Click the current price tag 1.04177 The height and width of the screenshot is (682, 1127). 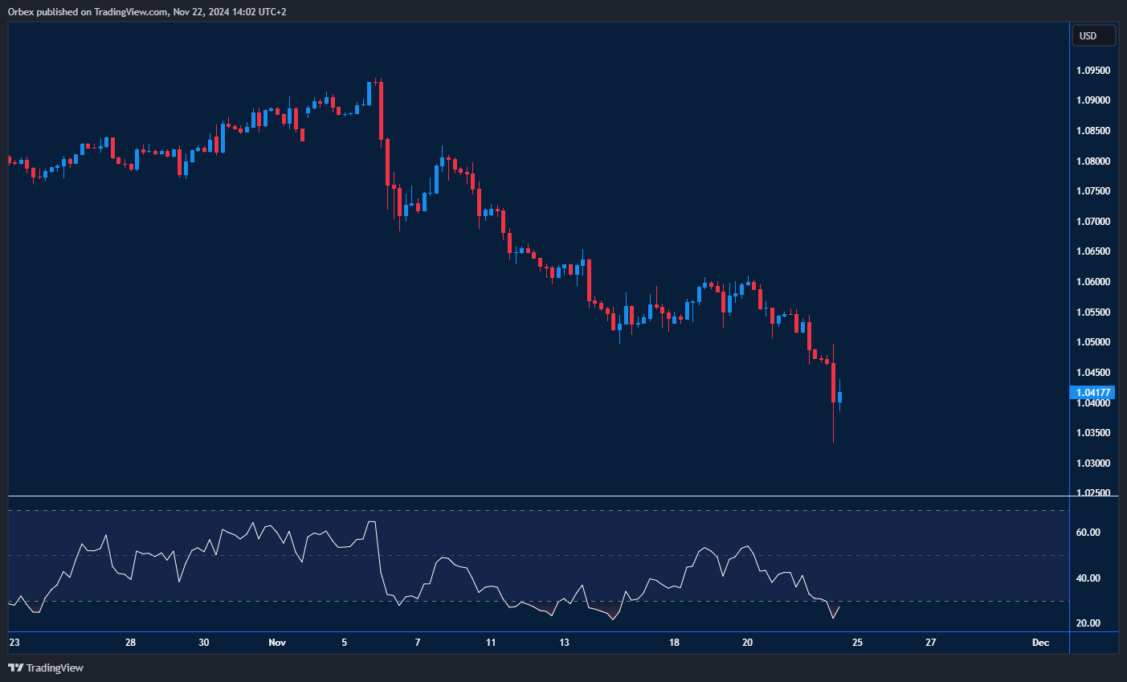(x=1093, y=393)
